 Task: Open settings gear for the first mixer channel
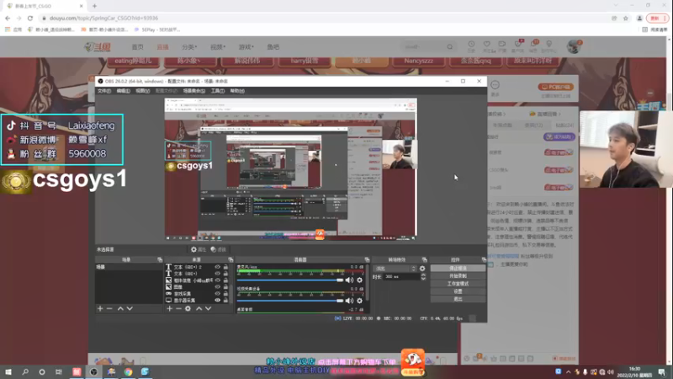point(360,280)
